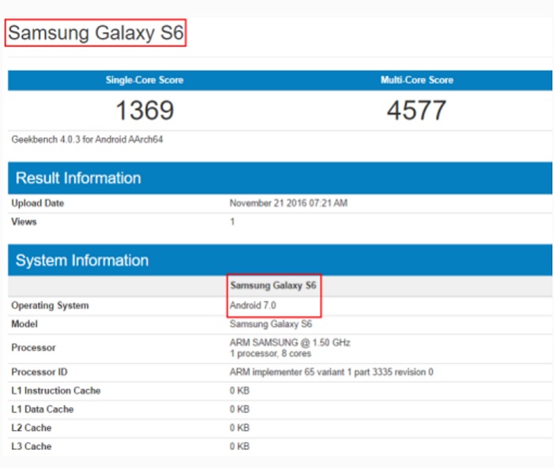The image size is (554, 468).
Task: Select the L3 Cache row label
Action: (31, 447)
